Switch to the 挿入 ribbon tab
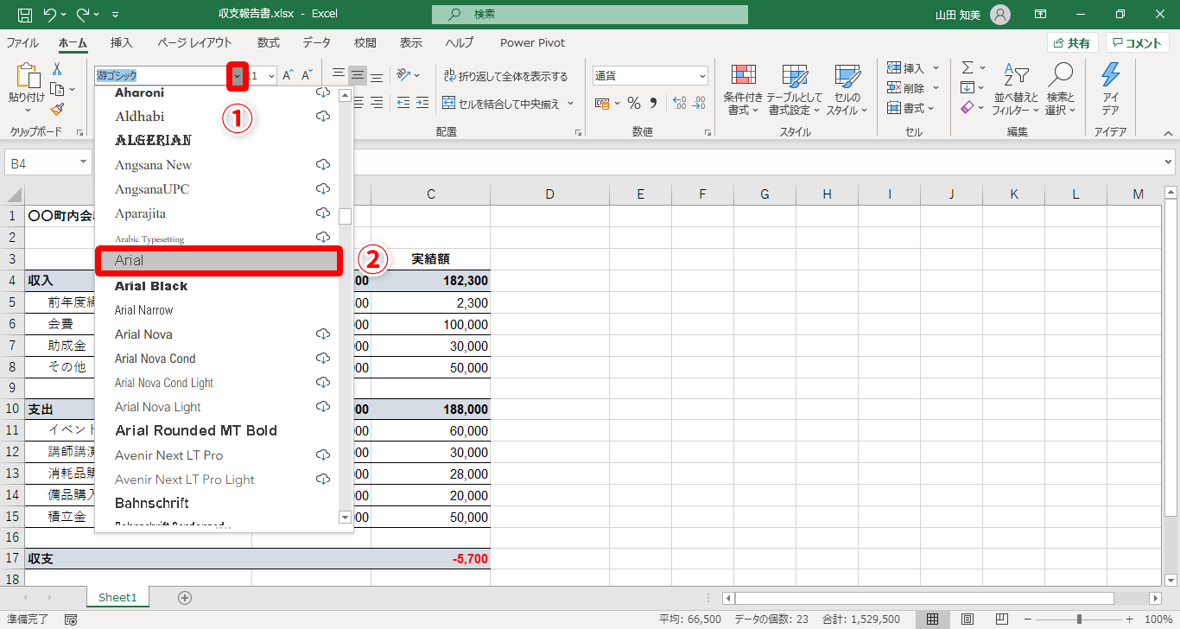The image size is (1180, 629). point(122,43)
